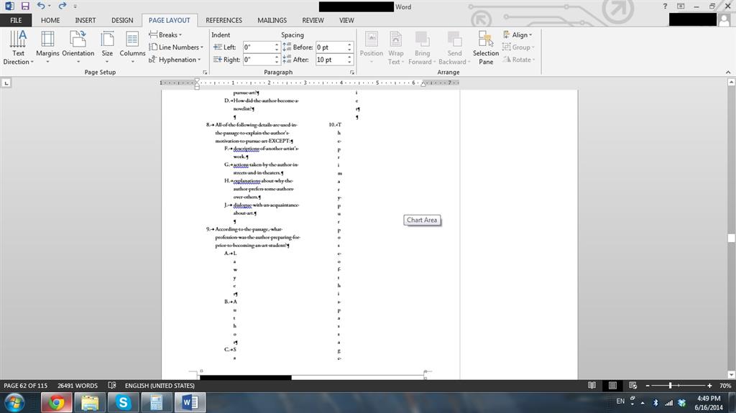Collapse the ribbon with the chevron
The width and height of the screenshot is (736, 413).
pos(728,73)
